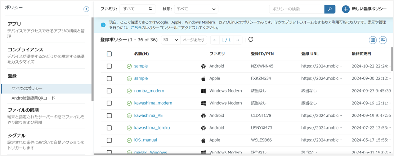This screenshot has height=156, width=394.
Task: Click status check icon for namba_modern
Action: 129,91
